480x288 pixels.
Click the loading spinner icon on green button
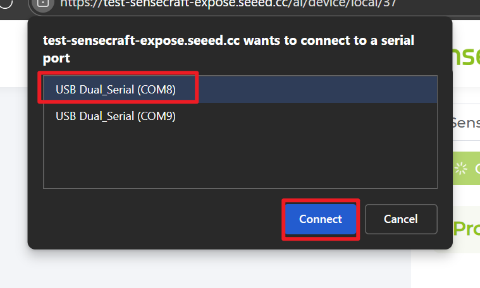tap(461, 168)
